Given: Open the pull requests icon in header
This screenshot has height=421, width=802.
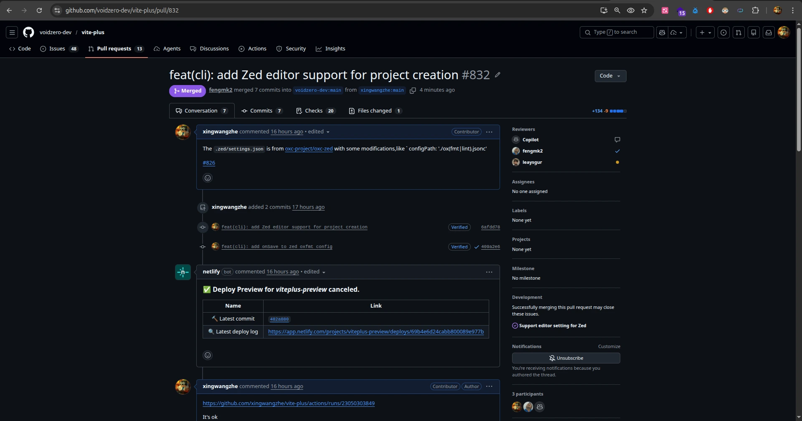Looking at the screenshot, I should point(739,32).
